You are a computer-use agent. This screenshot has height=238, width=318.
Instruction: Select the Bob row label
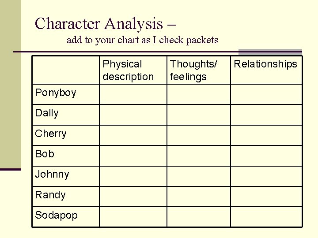tap(45, 154)
